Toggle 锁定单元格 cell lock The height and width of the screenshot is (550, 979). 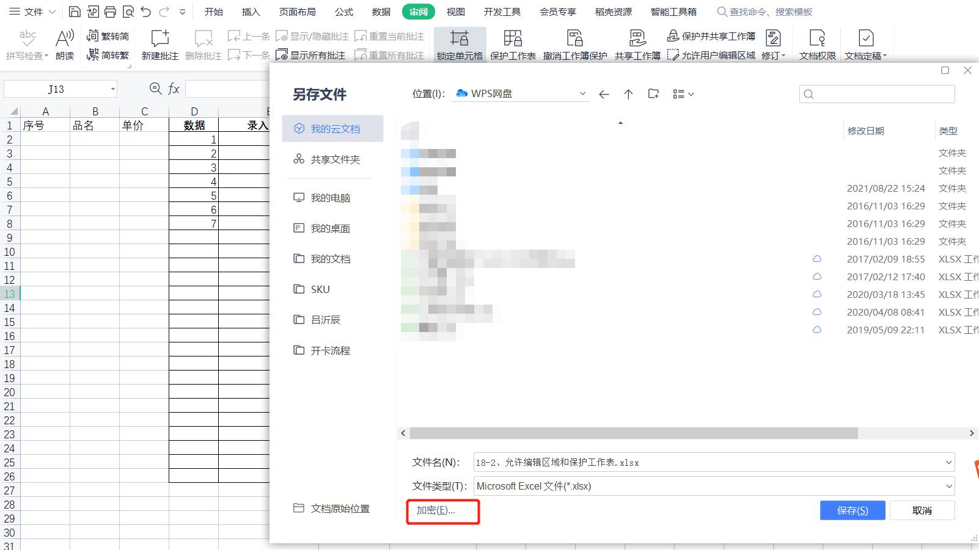[x=460, y=43]
